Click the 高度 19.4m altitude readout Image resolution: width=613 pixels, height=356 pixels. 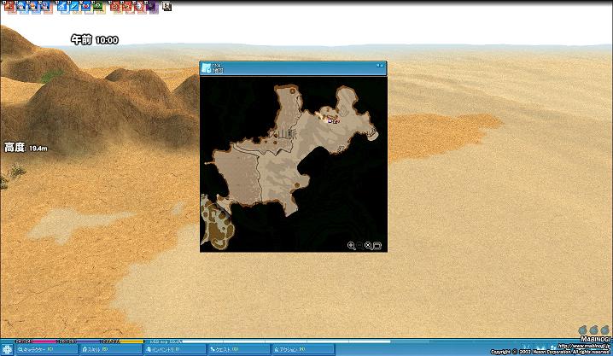pos(26,148)
